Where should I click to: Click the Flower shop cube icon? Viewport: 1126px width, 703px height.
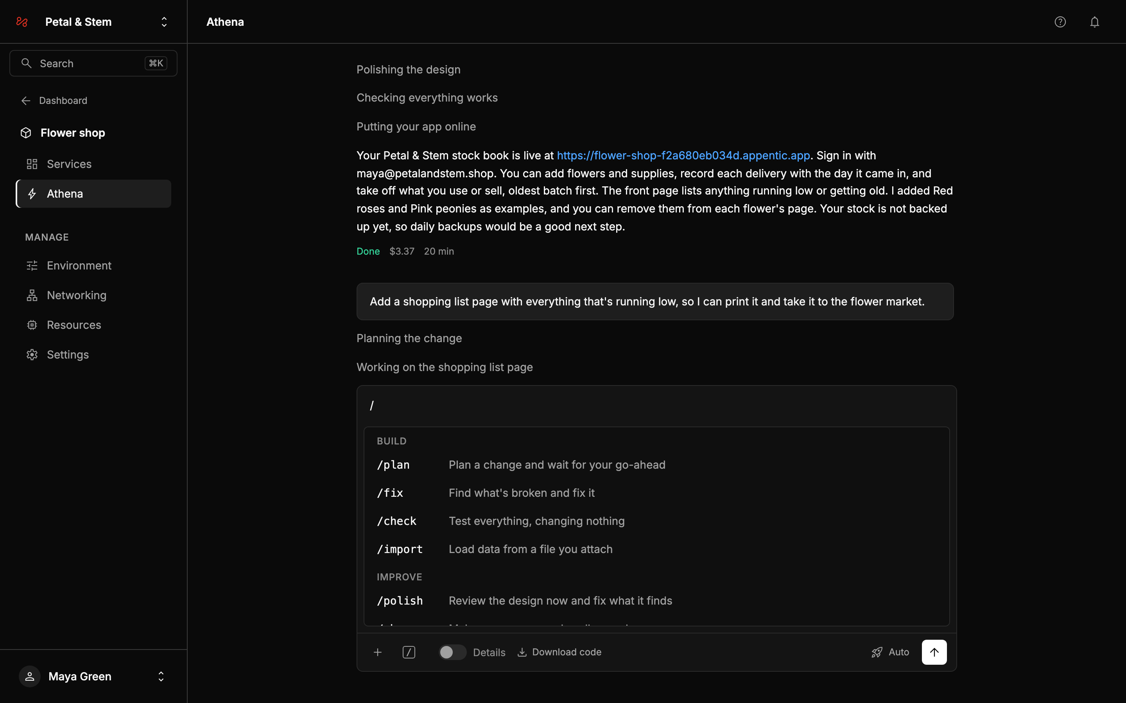26,133
